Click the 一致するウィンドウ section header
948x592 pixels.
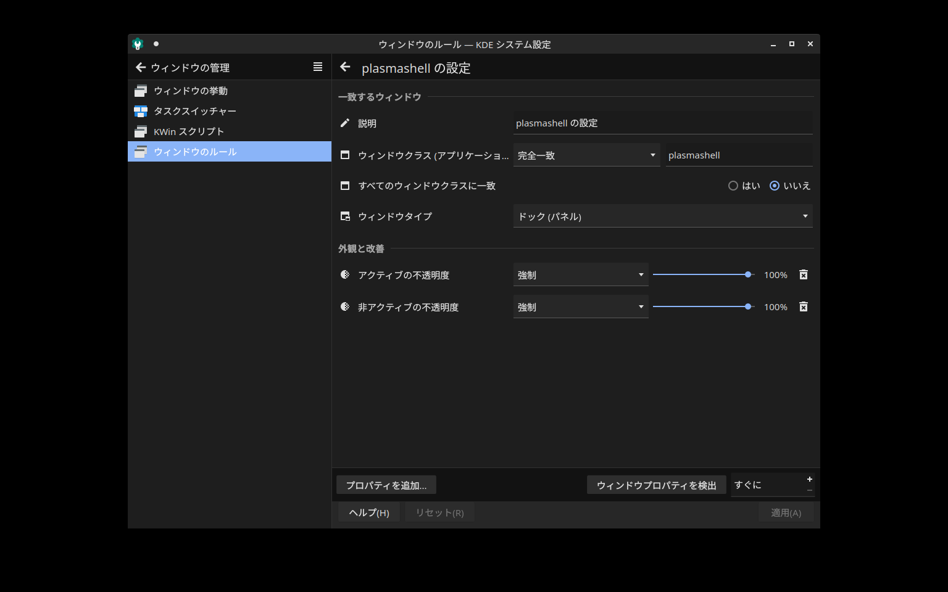tap(380, 97)
